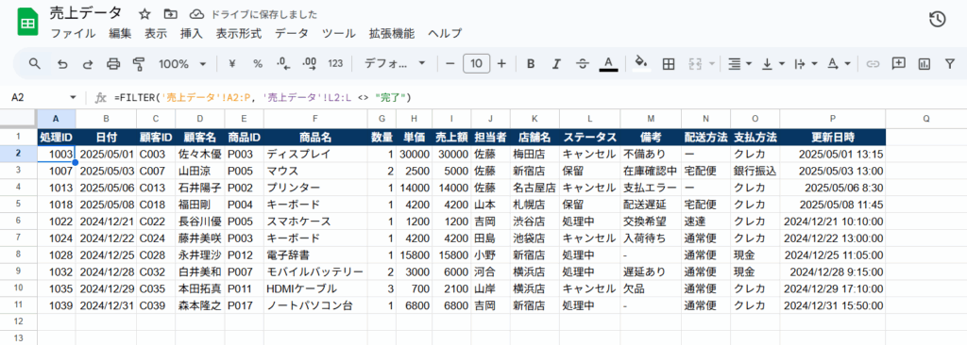This screenshot has width=967, height=345.
Task: Insert a chart
Action: (924, 63)
